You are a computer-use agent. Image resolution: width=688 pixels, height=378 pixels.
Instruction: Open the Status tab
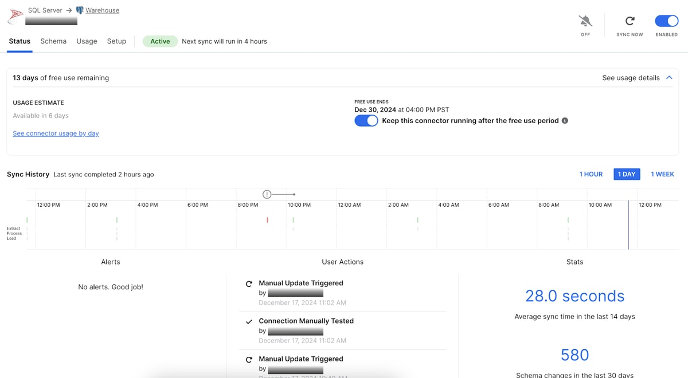(x=19, y=41)
